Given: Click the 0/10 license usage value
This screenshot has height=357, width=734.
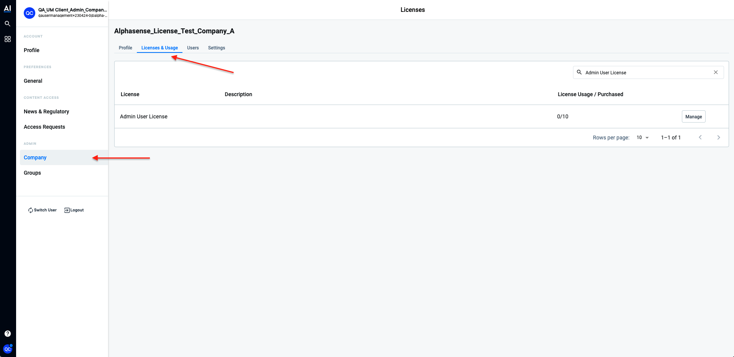Looking at the screenshot, I should pos(563,116).
